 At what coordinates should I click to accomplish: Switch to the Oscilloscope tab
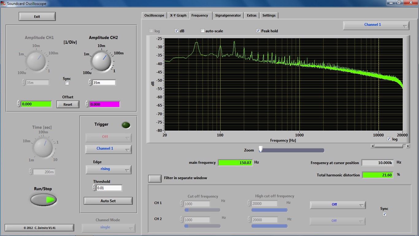click(154, 15)
